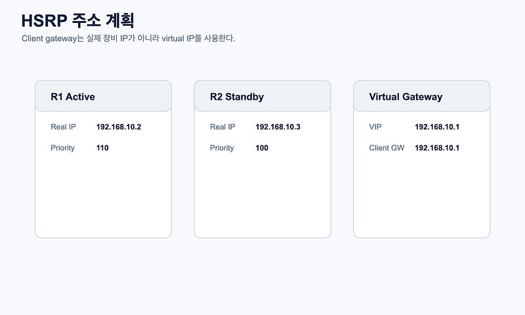Click the VIP value 192.168.10.1
This screenshot has height=315, width=525.
(x=437, y=127)
